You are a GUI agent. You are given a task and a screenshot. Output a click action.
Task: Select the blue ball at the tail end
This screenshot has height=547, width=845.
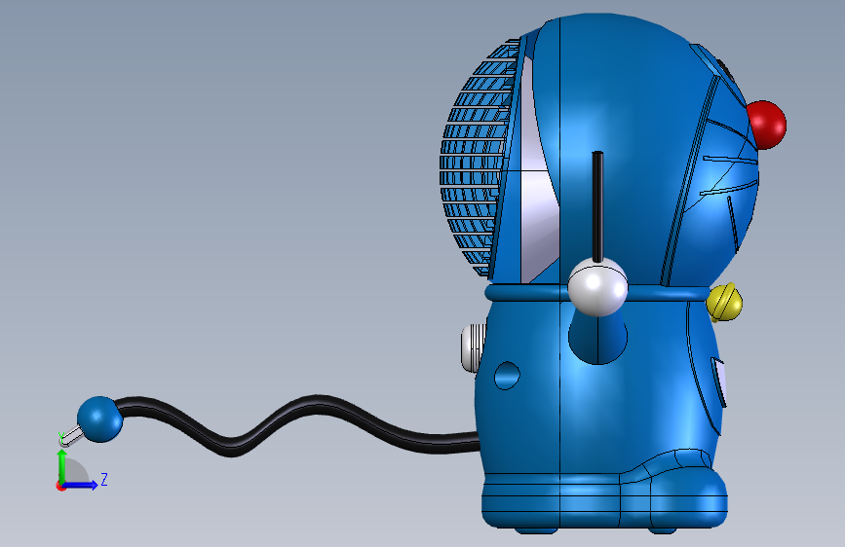click(99, 419)
